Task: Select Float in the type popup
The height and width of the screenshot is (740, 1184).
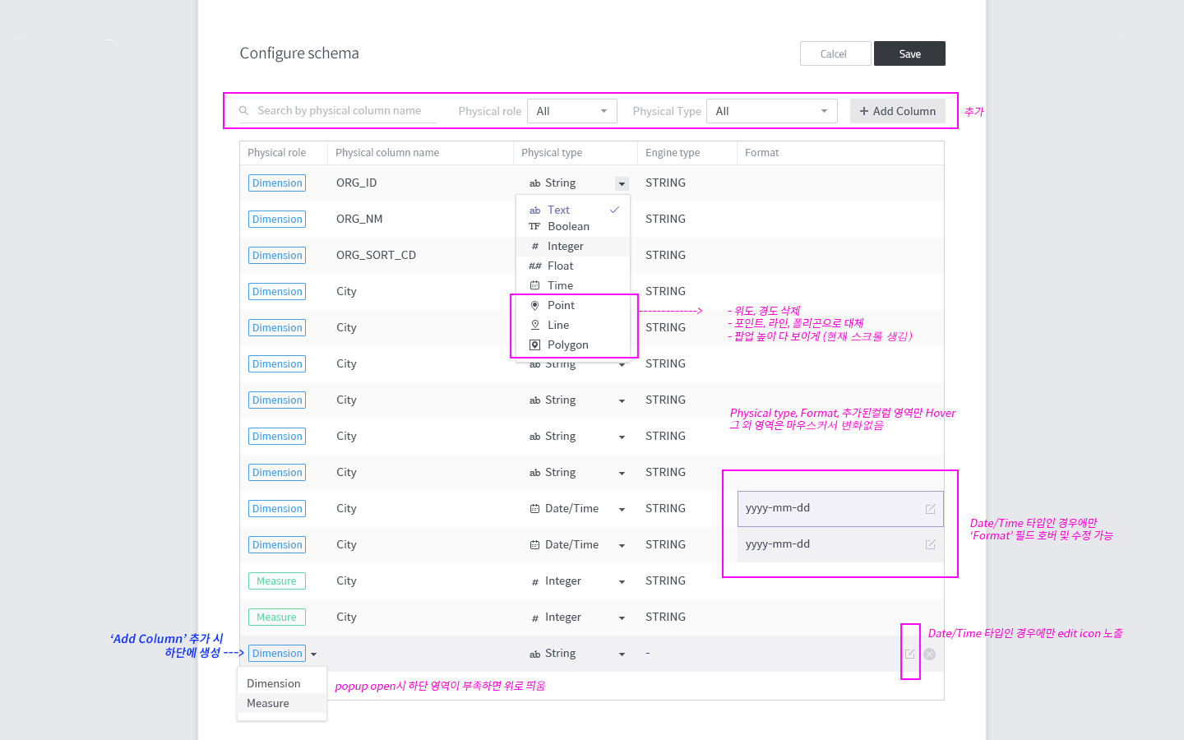Action: [573, 266]
